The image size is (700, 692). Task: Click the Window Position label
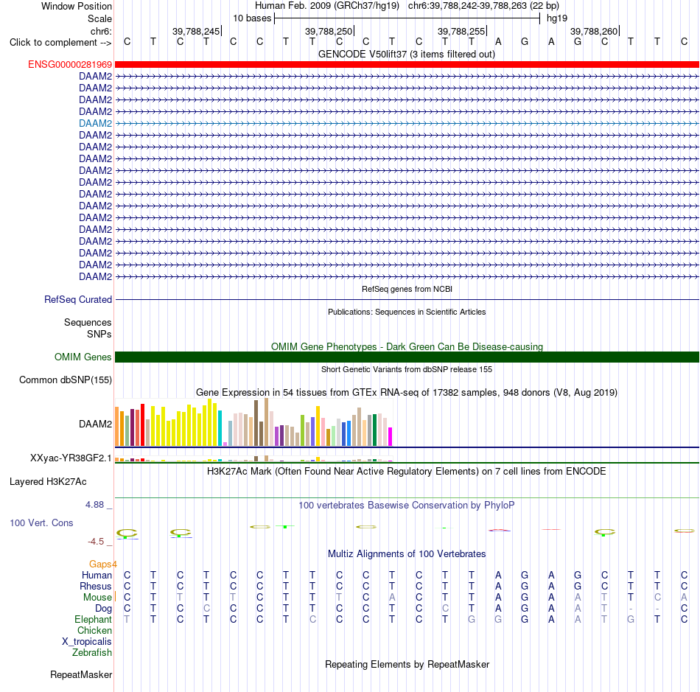pyautogui.click(x=77, y=6)
